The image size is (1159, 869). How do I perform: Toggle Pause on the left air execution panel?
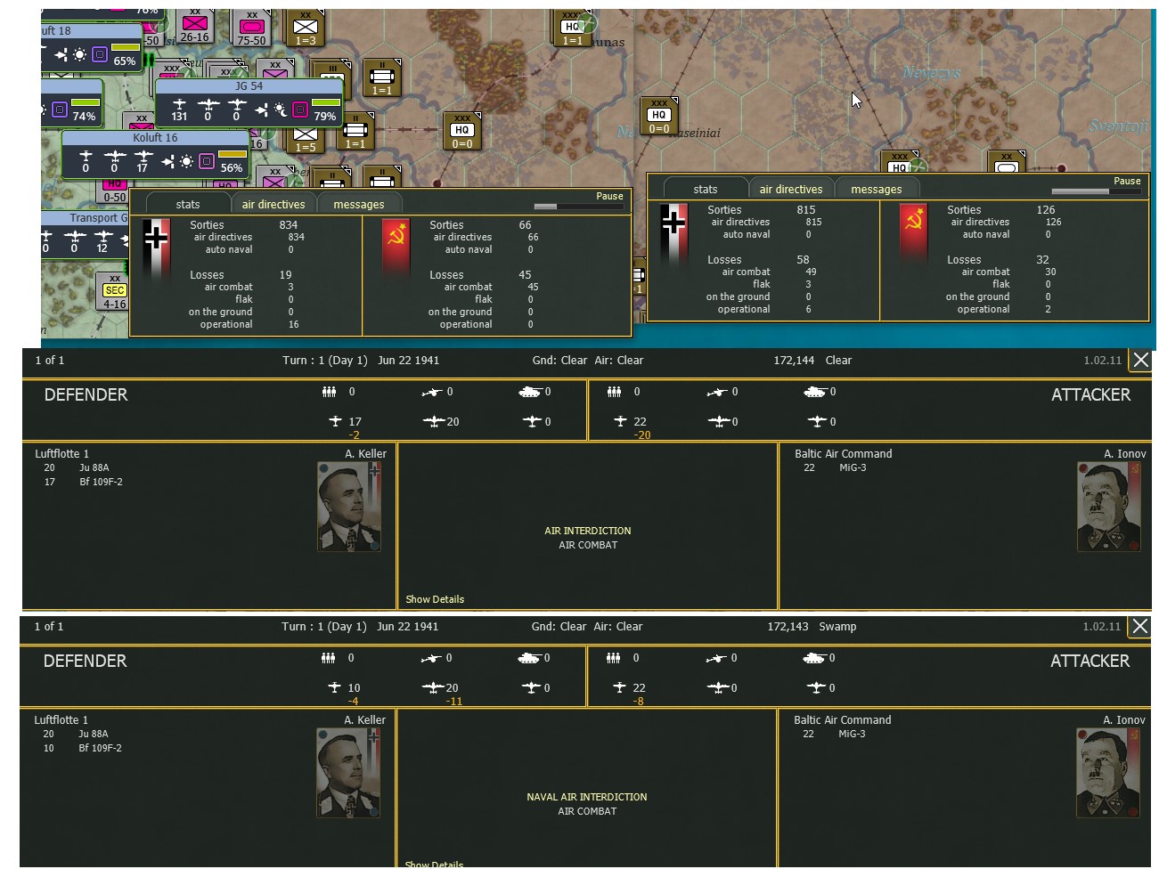pyautogui.click(x=609, y=196)
